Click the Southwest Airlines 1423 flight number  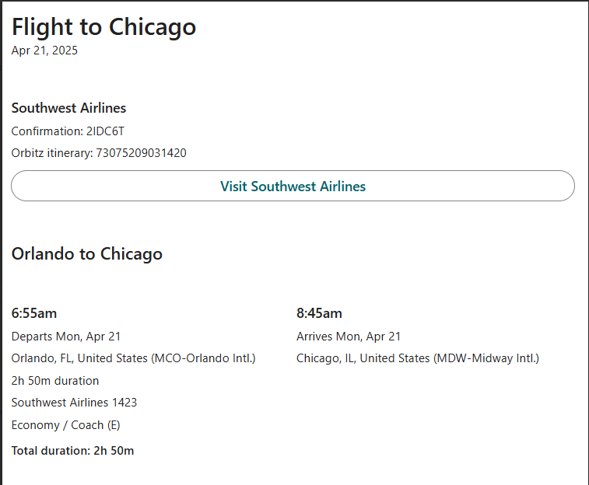(x=75, y=403)
